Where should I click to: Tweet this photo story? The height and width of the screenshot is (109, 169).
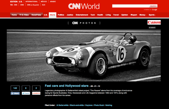pos(26,93)
